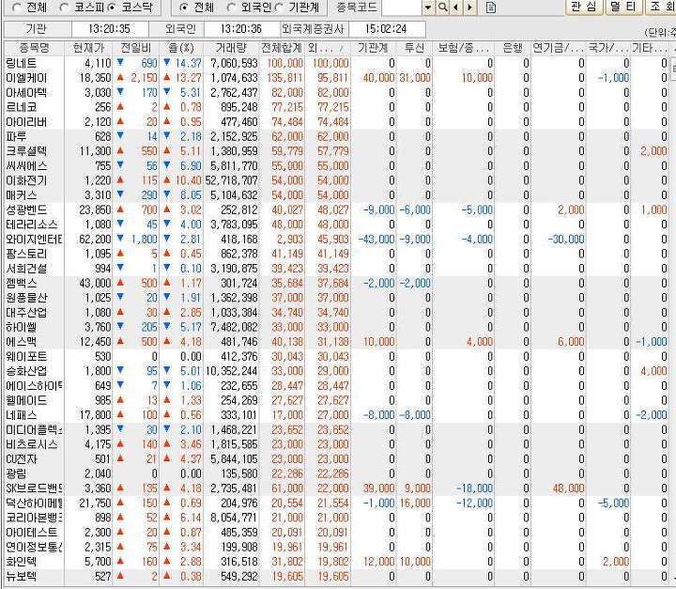Click the 국가/... column header
This screenshot has height=589, width=676.
click(x=608, y=48)
